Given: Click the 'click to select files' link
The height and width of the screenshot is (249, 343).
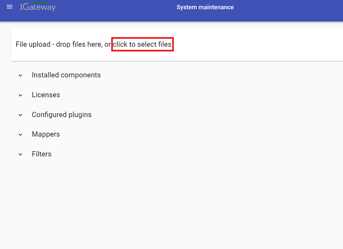Looking at the screenshot, I should (142, 44).
